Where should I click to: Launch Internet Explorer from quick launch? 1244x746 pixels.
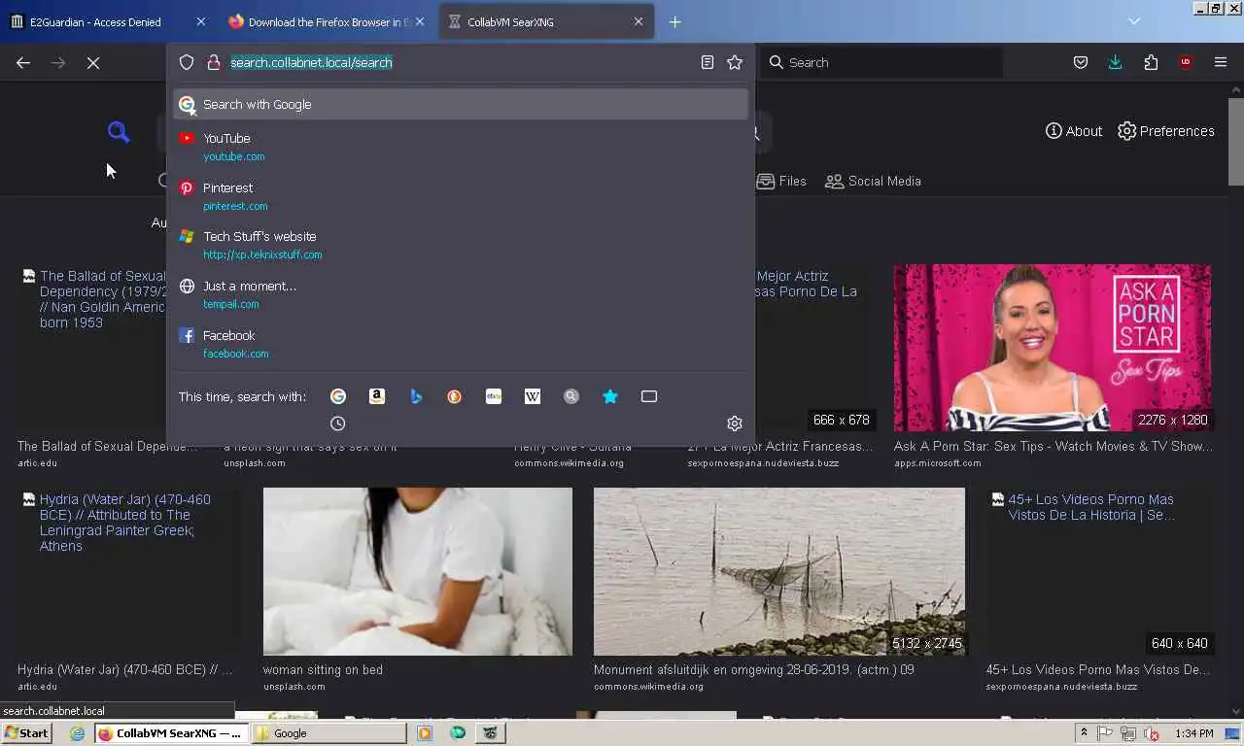click(78, 733)
